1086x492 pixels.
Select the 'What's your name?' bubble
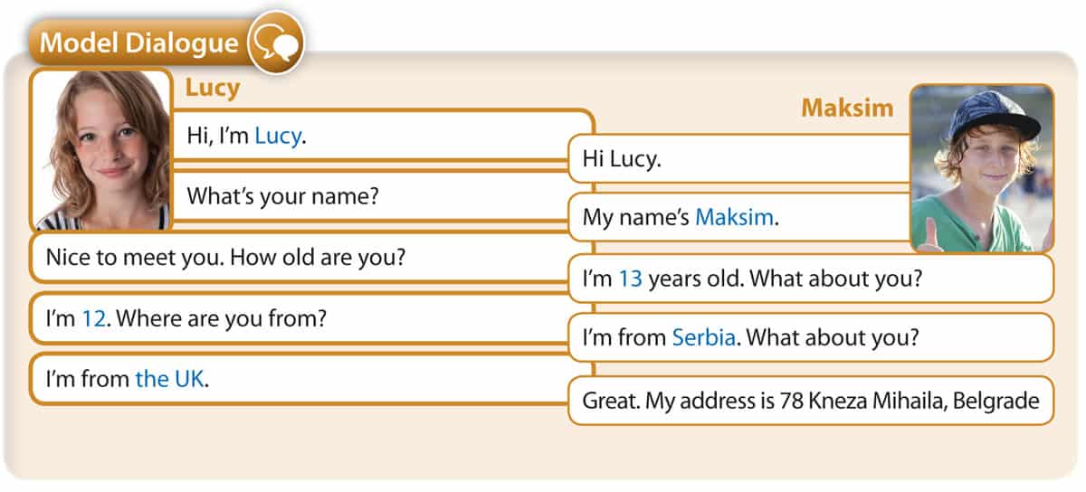click(x=381, y=195)
